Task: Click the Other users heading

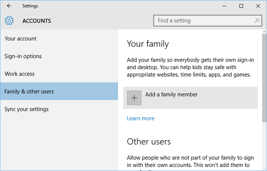Action: [x=149, y=141]
